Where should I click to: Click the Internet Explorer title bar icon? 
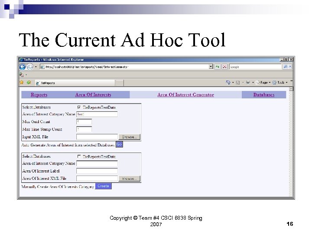(x=21, y=59)
